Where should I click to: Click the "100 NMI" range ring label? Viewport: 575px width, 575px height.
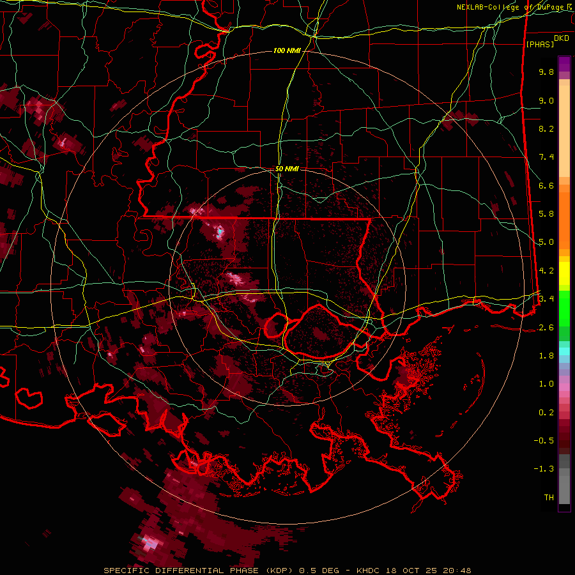[287, 50]
